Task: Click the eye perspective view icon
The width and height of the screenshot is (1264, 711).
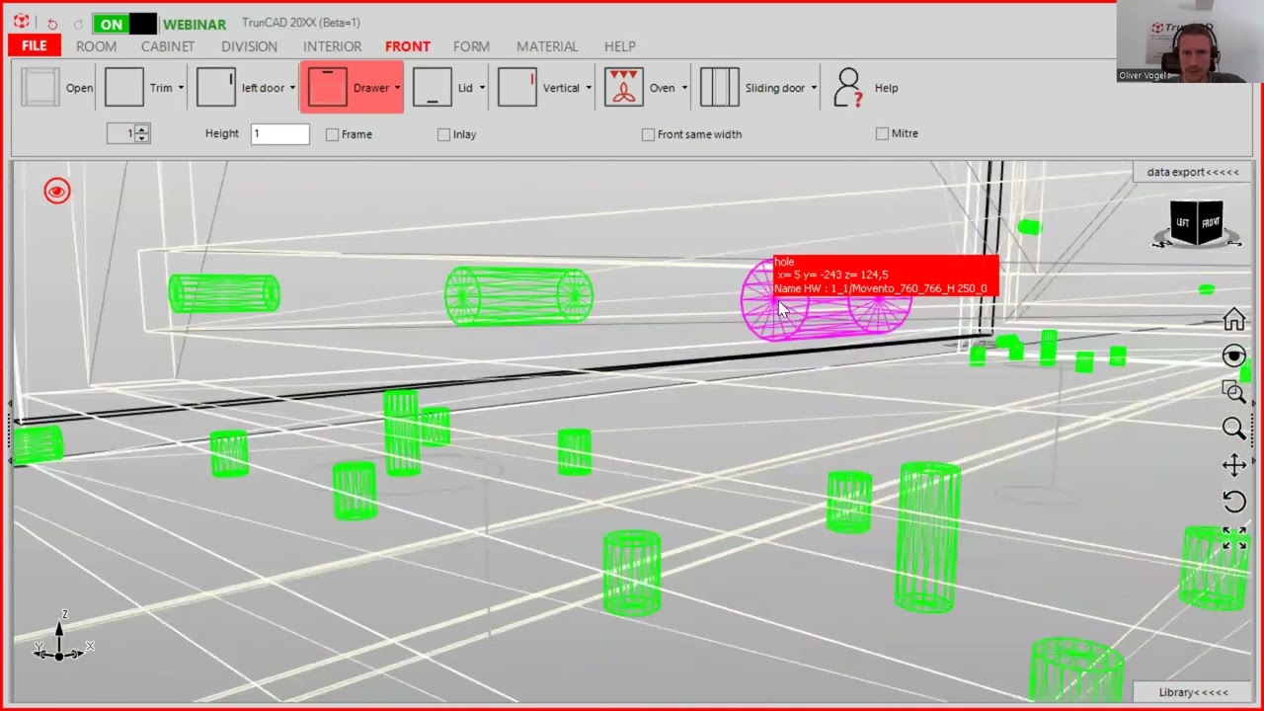Action: [x=1233, y=355]
